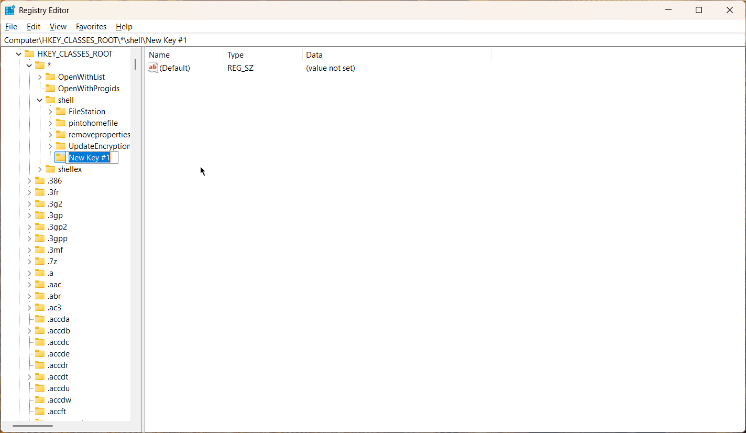Image resolution: width=746 pixels, height=433 pixels.
Task: Expand the .accdt key
Action: tap(29, 377)
